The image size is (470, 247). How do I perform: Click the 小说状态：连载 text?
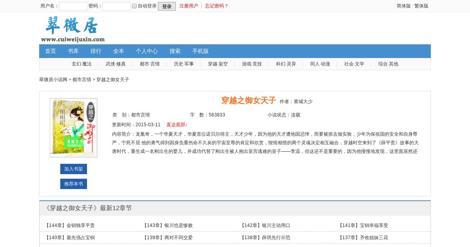(x=284, y=115)
